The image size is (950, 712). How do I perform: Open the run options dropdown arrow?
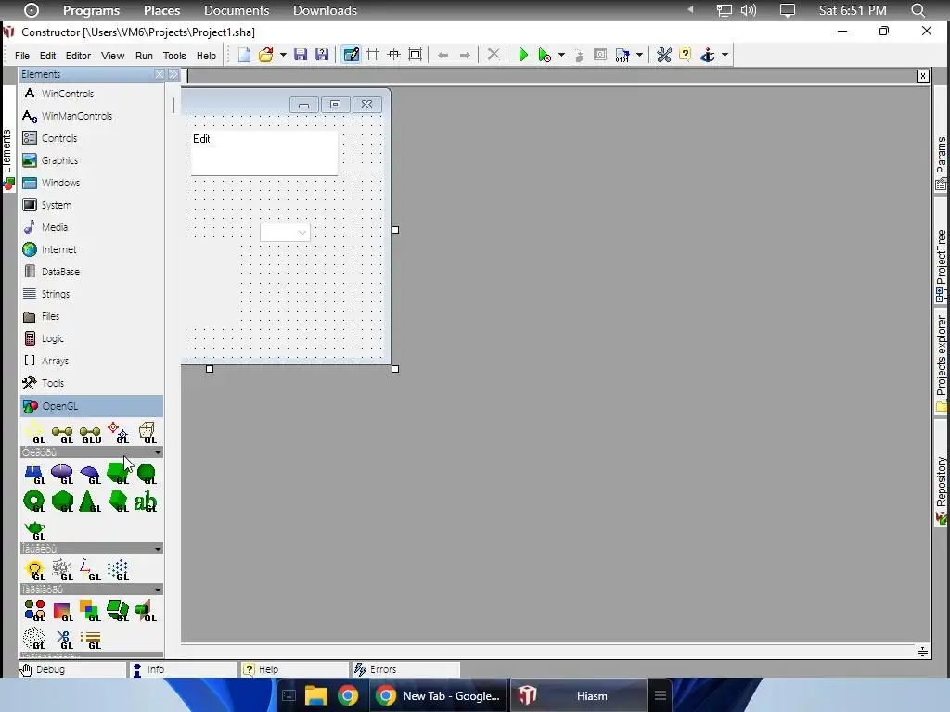(x=561, y=55)
